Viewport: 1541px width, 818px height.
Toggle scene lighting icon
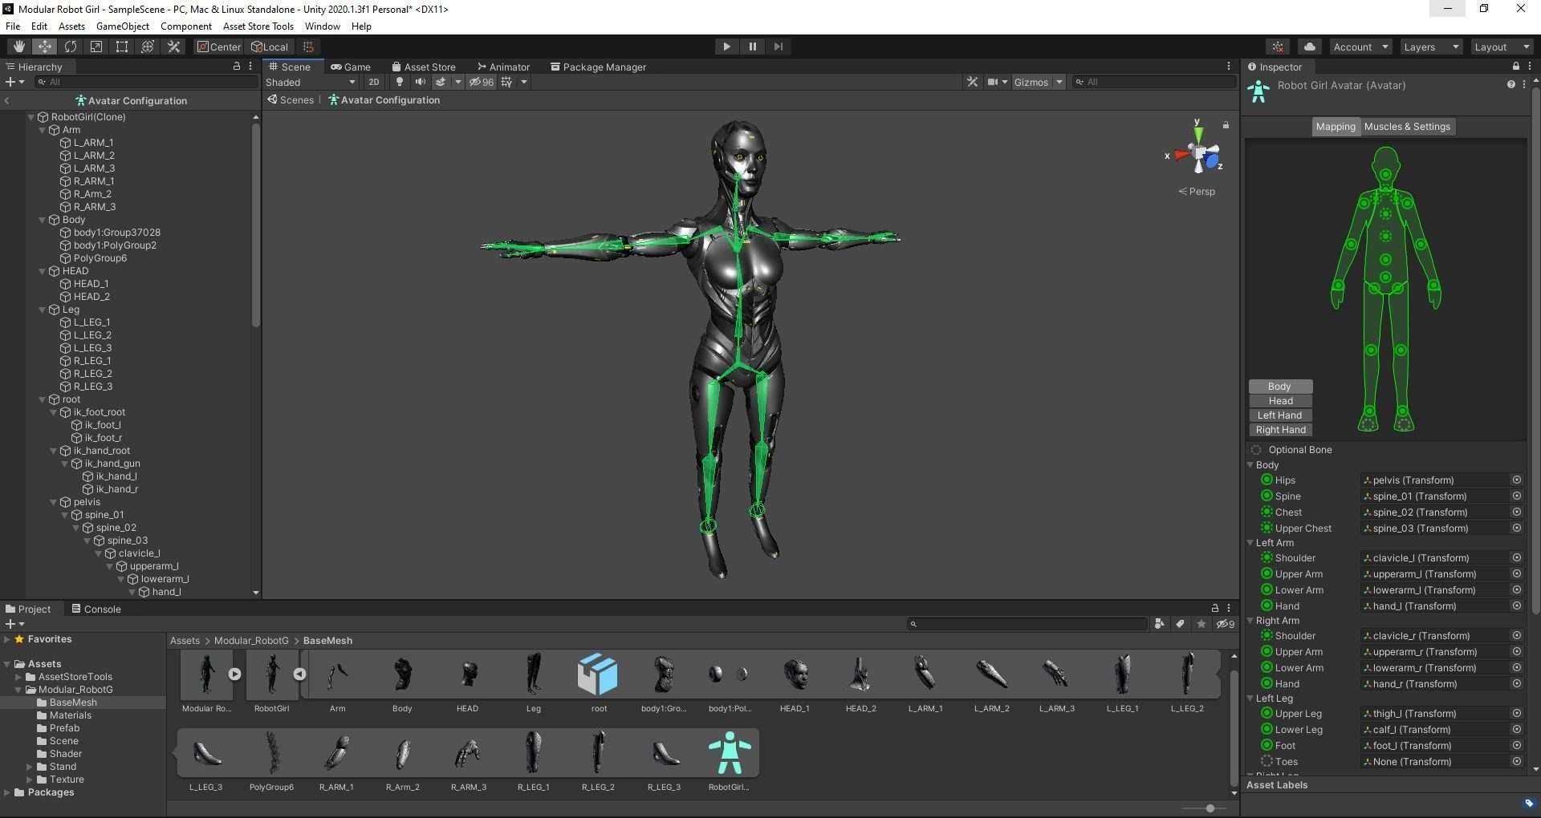coord(400,82)
